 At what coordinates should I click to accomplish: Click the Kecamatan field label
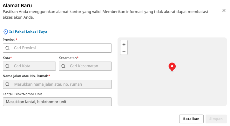click(69, 58)
